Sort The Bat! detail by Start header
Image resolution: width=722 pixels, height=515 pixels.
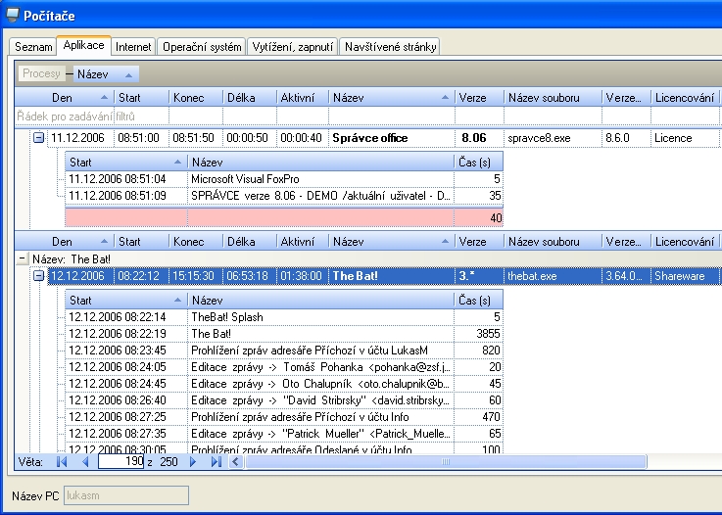[125, 300]
